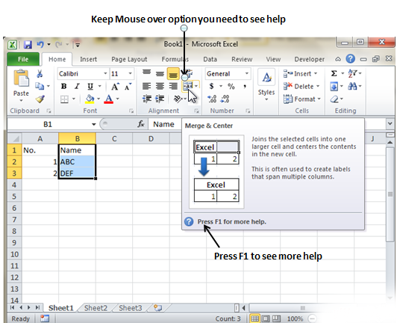Click the Borders icon
397x323 pixels.
pos(64,99)
